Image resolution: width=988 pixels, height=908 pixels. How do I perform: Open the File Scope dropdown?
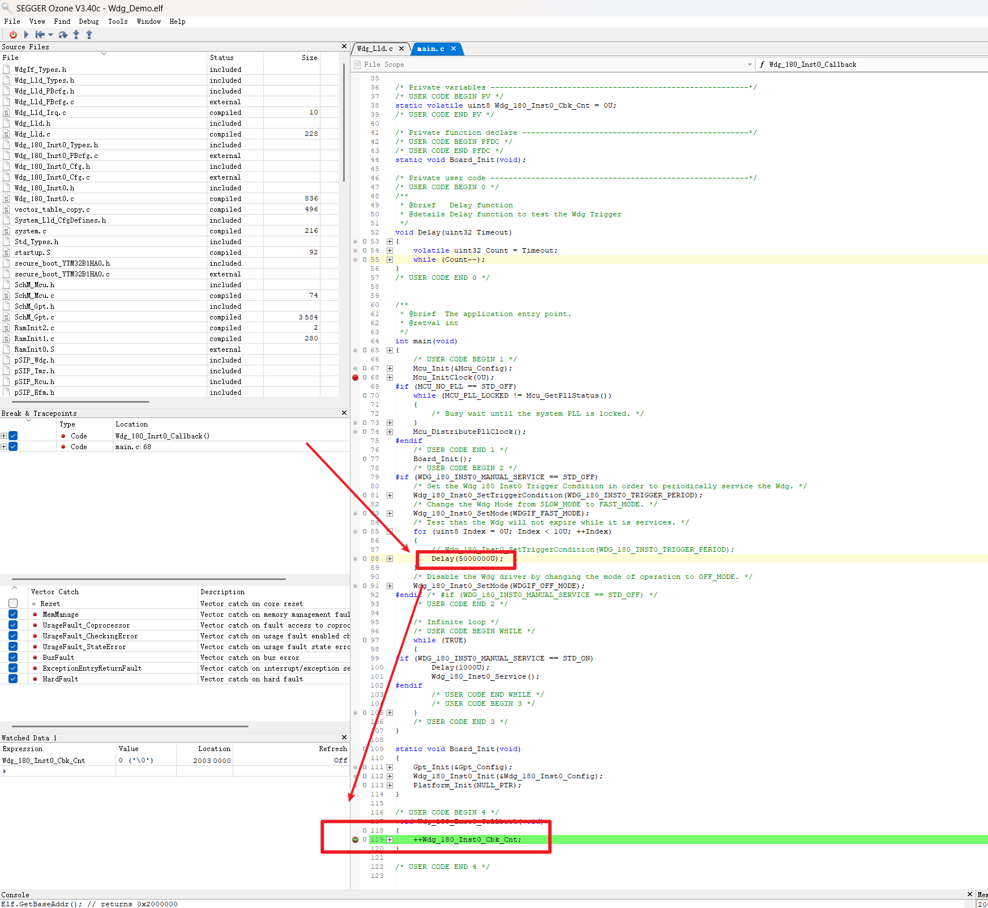coord(750,65)
